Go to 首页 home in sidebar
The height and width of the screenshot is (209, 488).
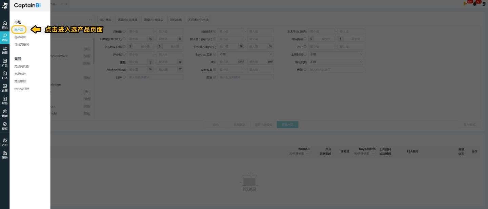click(5, 25)
